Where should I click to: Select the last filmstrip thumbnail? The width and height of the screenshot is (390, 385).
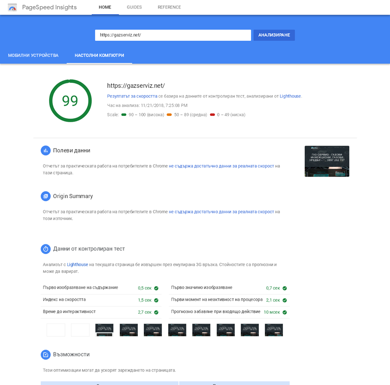tap(274, 330)
